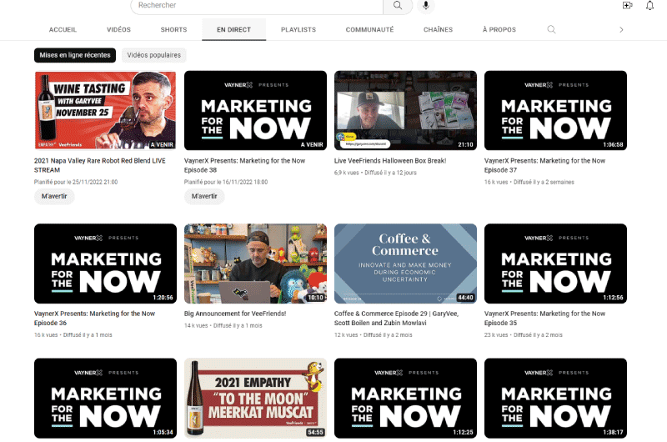Open Big Announcement VeeFriends thumbnail

click(255, 264)
